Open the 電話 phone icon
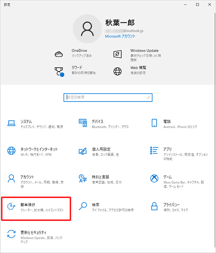 point(154,123)
